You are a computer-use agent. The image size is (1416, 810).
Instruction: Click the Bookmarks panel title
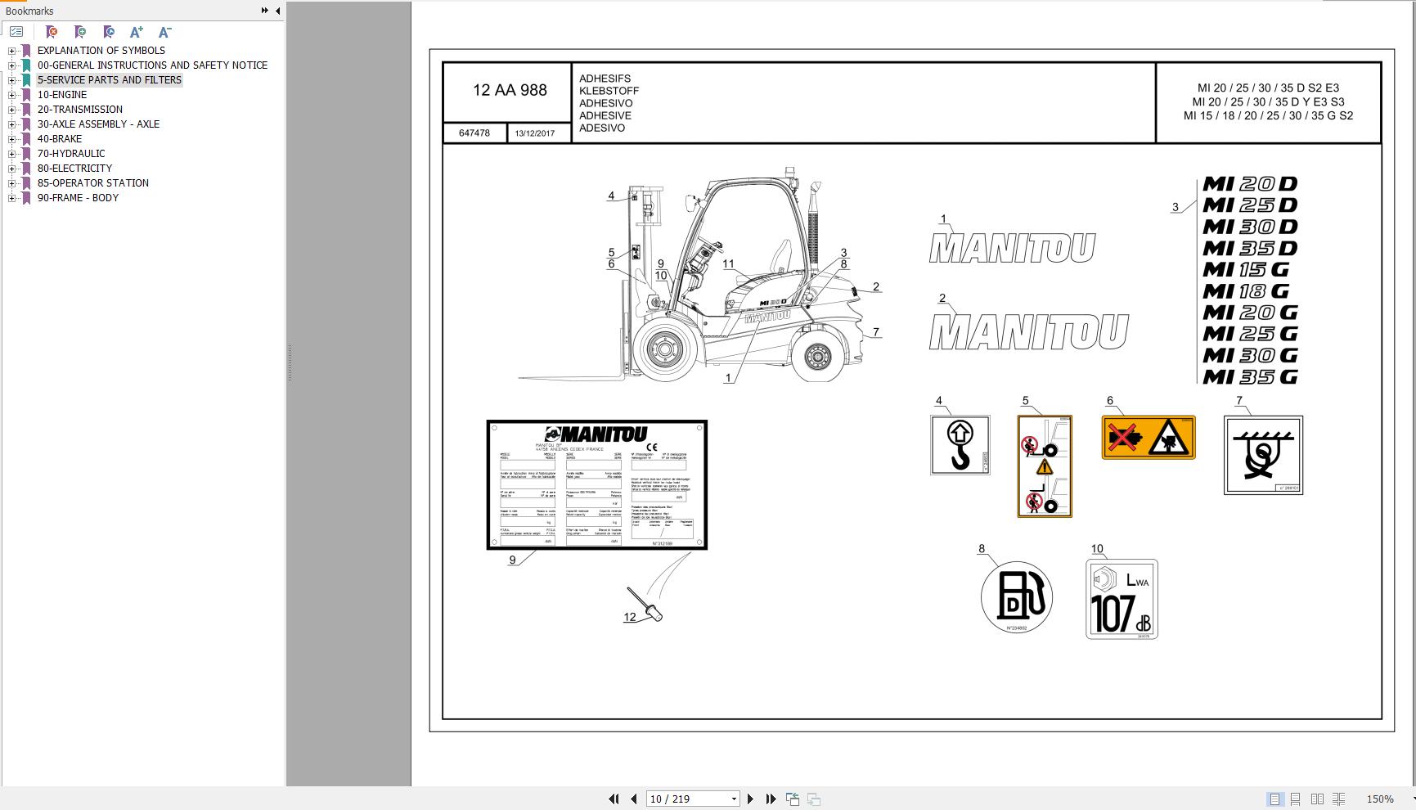[x=29, y=11]
